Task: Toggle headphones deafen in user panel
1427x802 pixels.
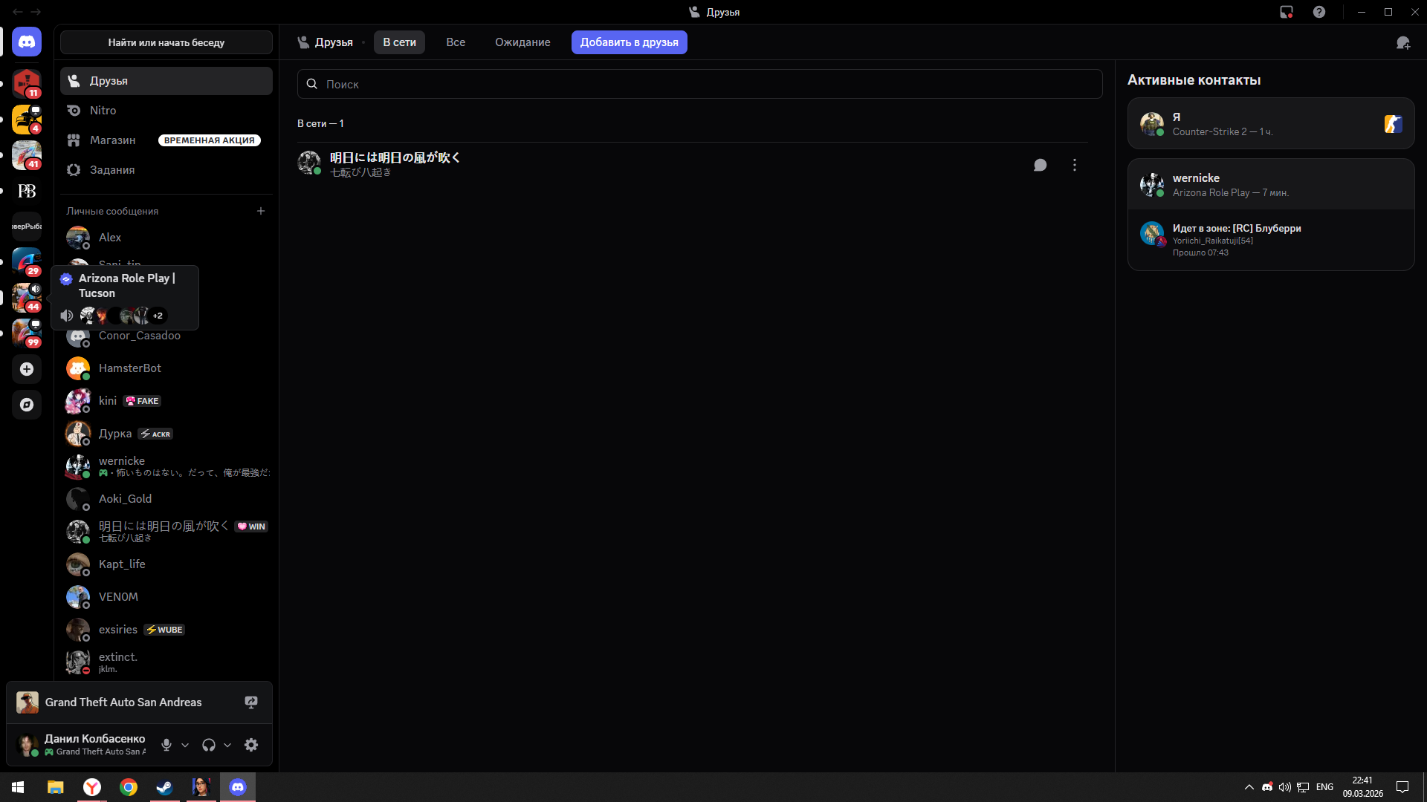Action: [x=209, y=745]
